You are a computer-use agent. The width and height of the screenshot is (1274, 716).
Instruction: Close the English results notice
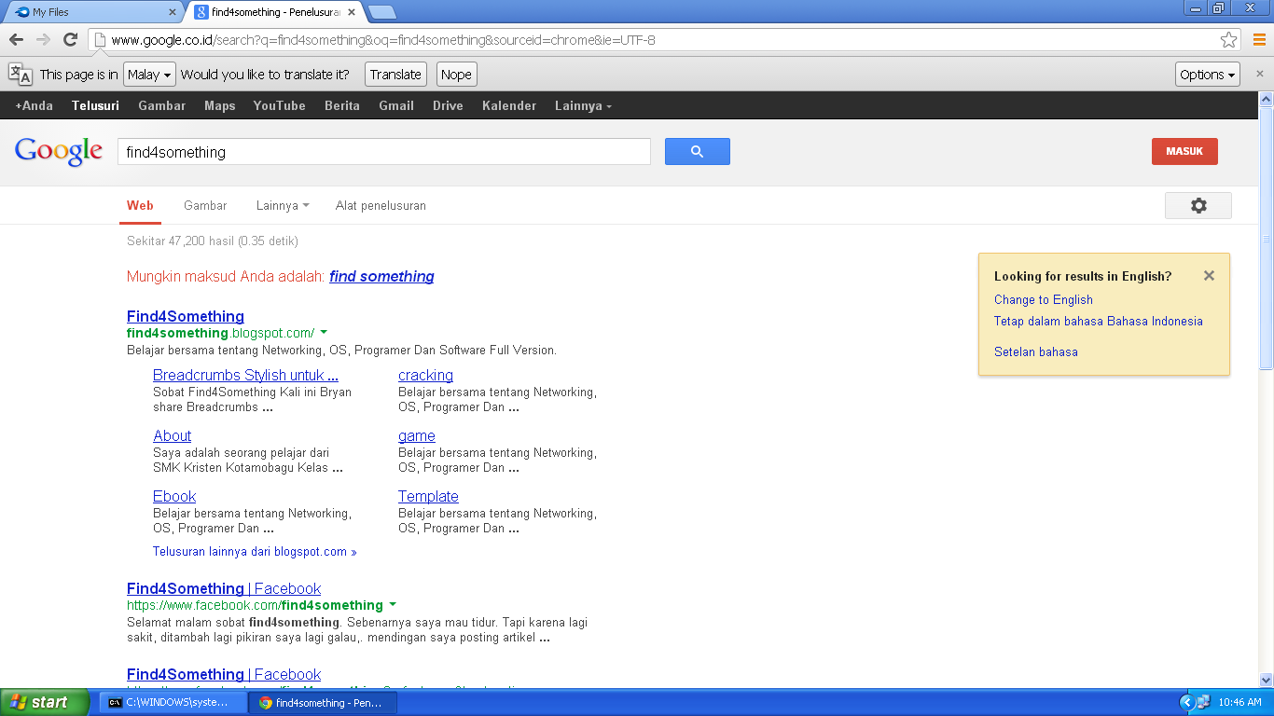tap(1209, 276)
